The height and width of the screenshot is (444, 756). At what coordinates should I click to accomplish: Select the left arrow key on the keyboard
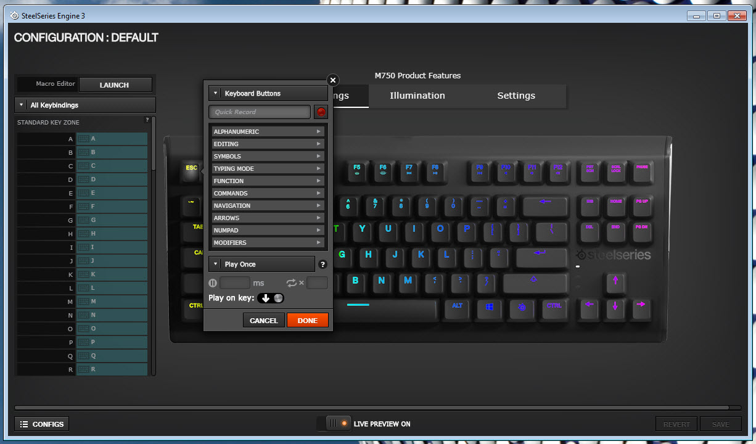tap(589, 308)
